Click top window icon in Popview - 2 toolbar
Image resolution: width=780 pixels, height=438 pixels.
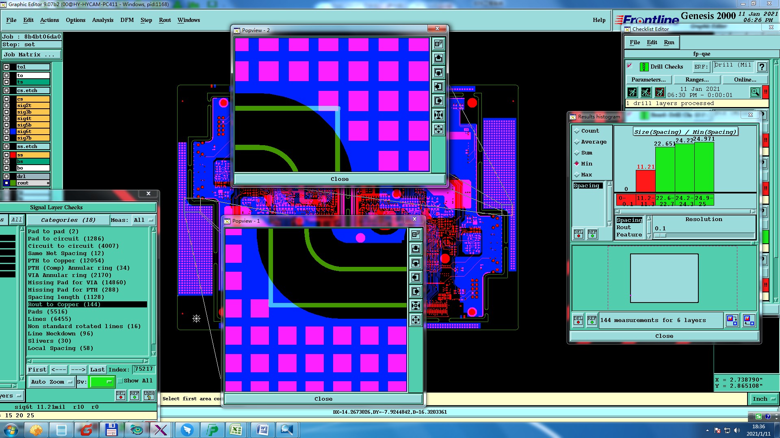tap(438, 44)
